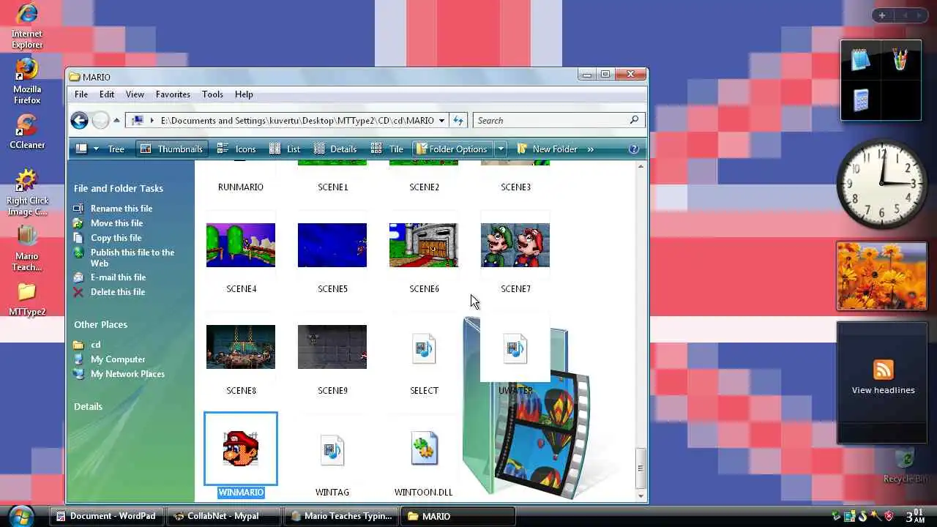Toggle the Tree pane button
Viewport: 937px width, 527px height.
click(x=116, y=149)
